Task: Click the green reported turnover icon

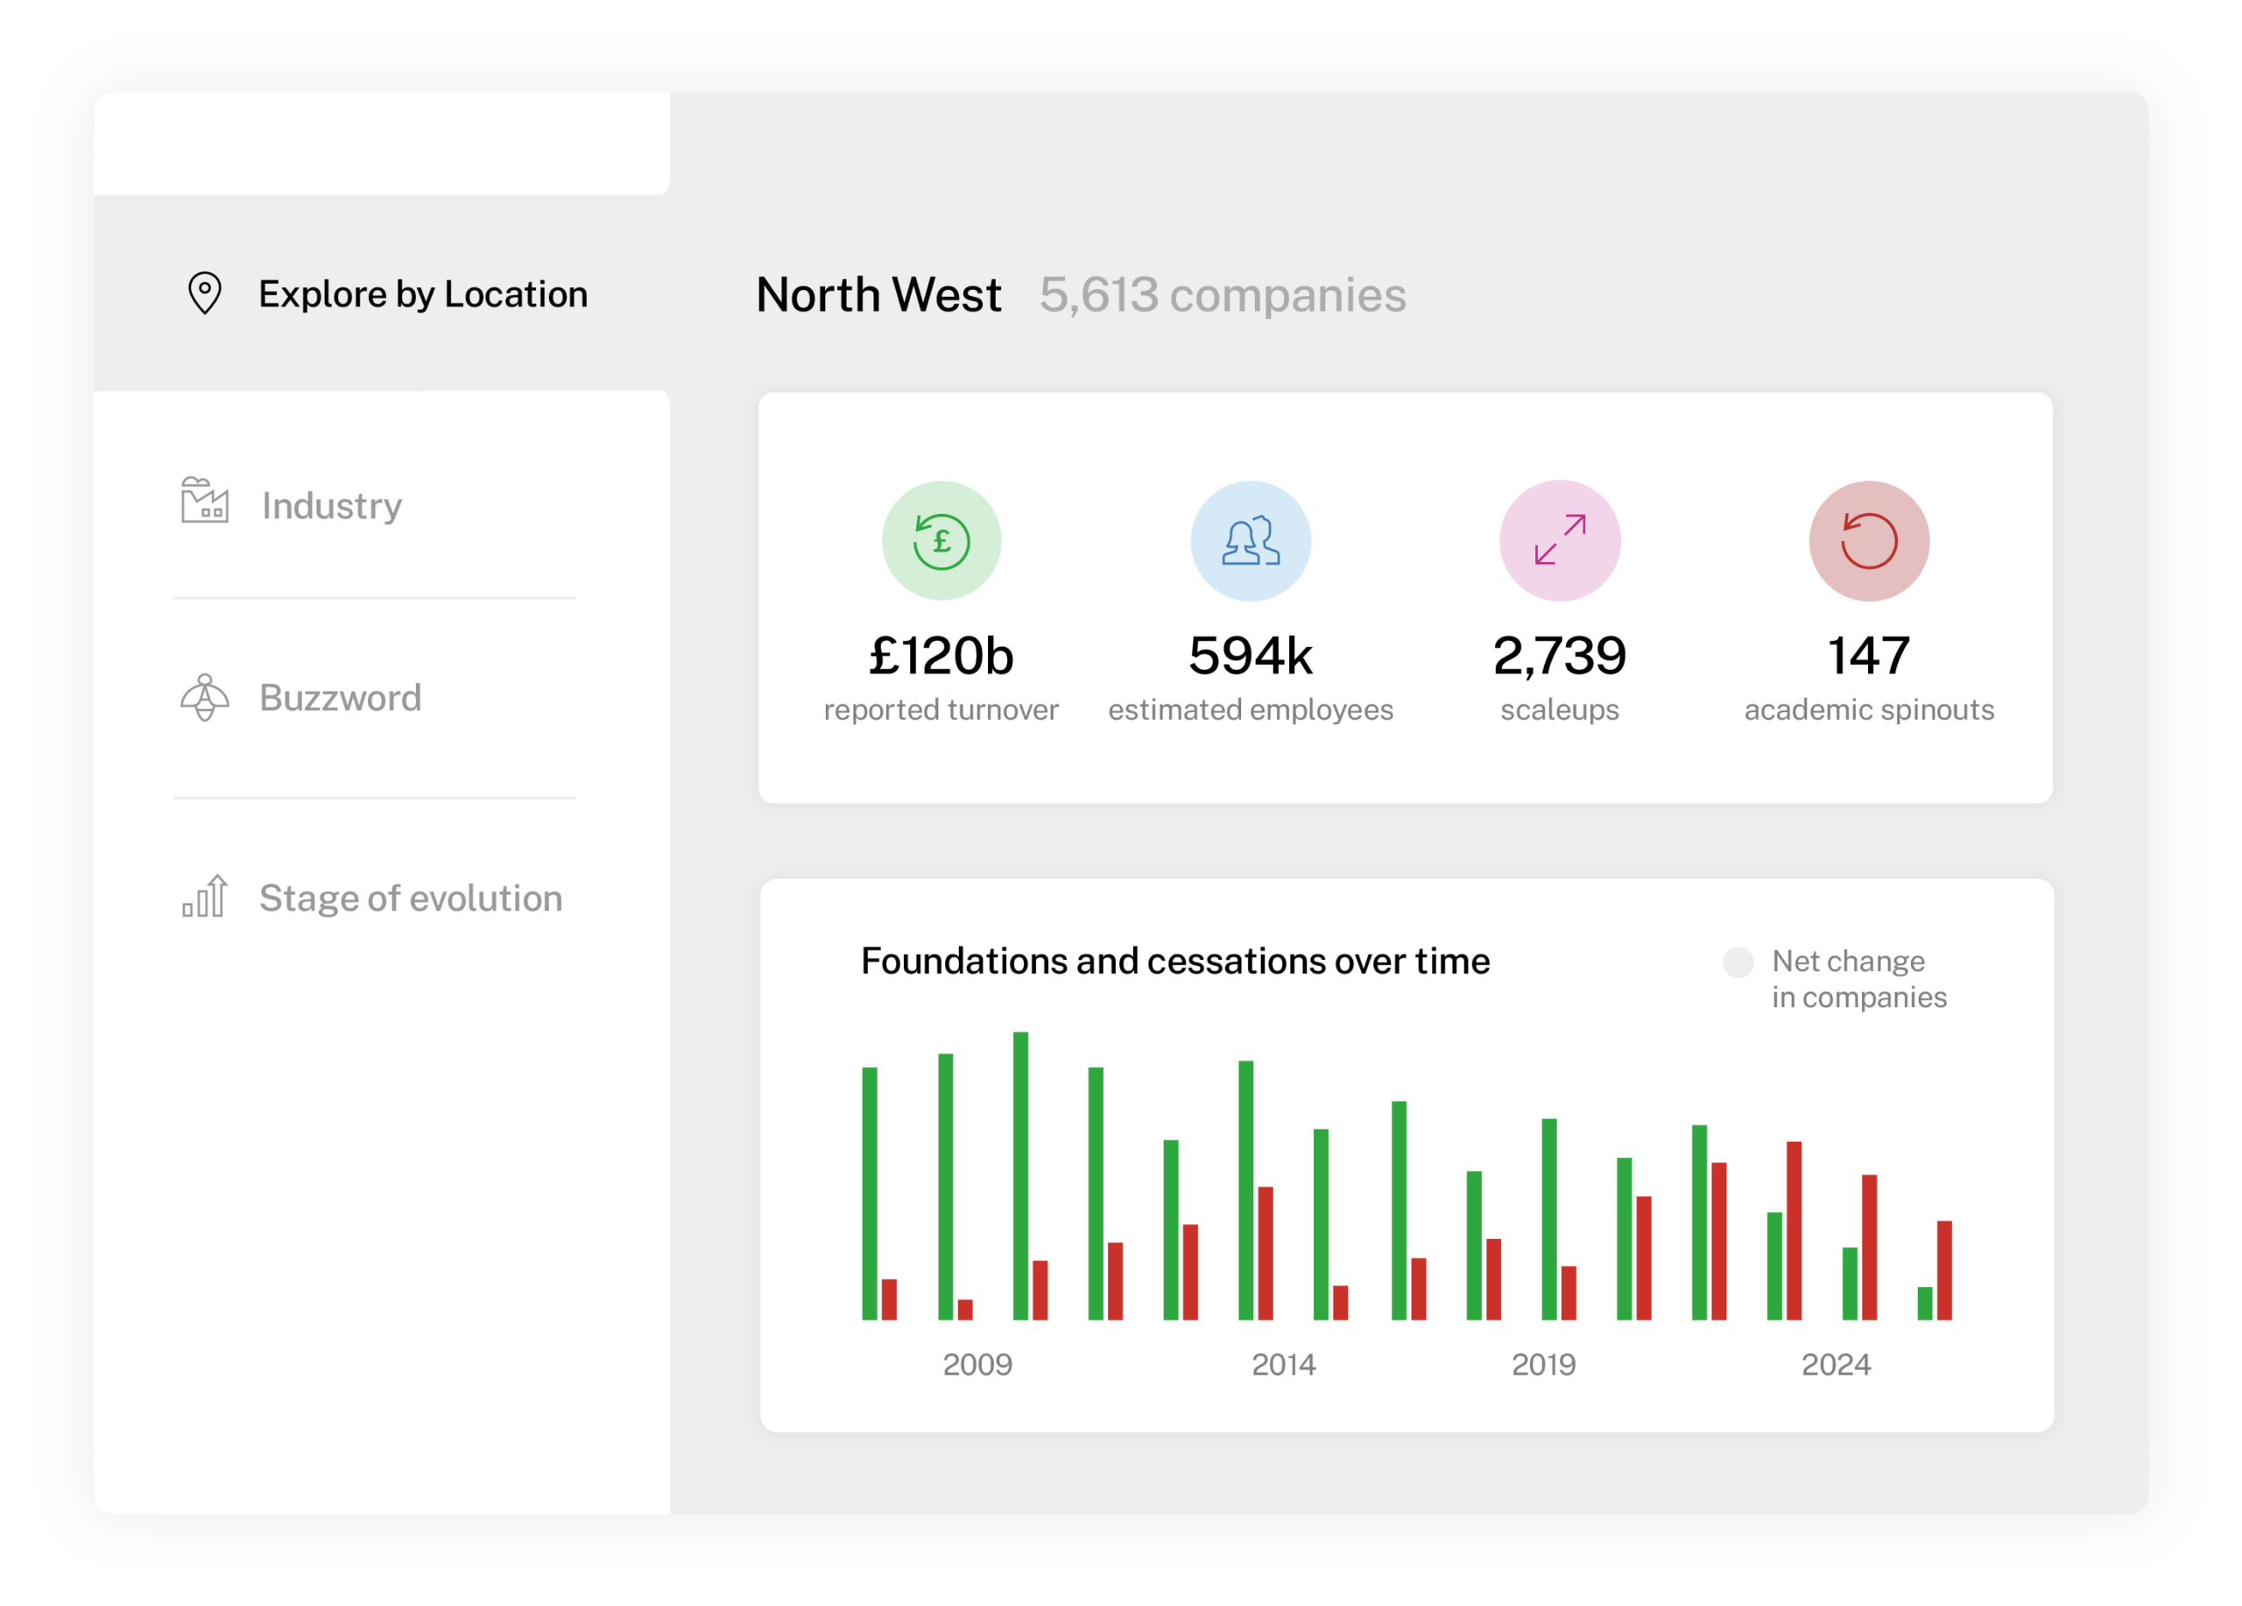Action: click(x=941, y=540)
